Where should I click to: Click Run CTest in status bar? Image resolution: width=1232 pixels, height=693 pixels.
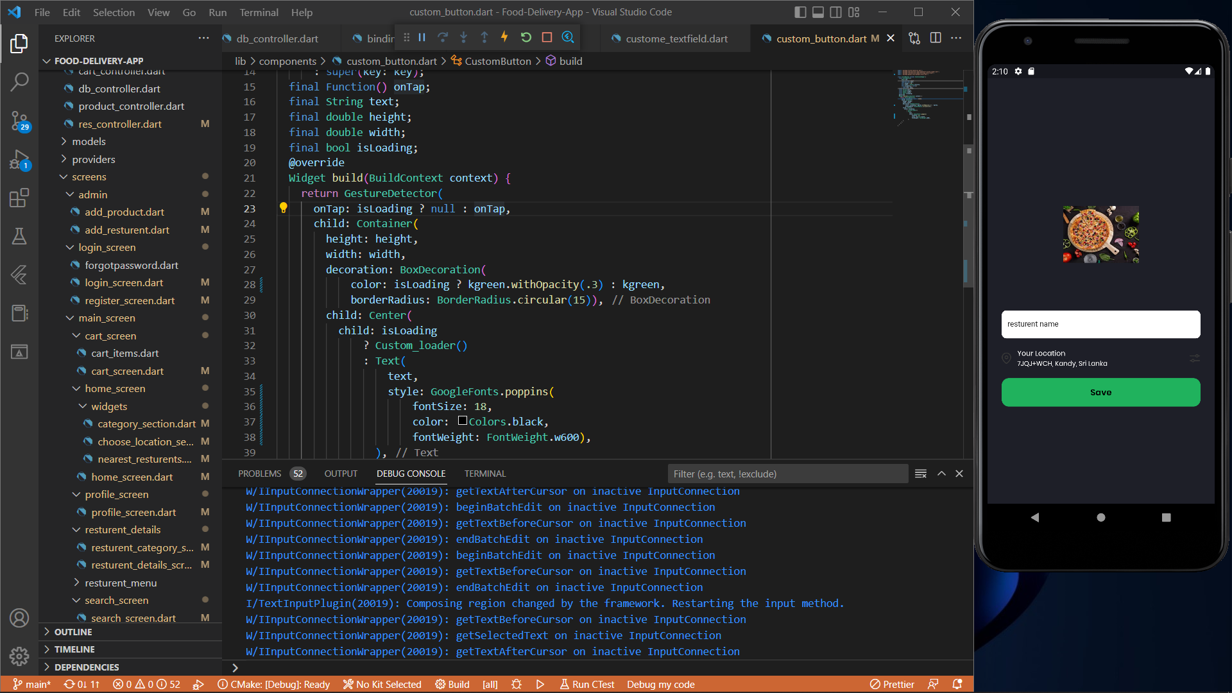(x=586, y=684)
